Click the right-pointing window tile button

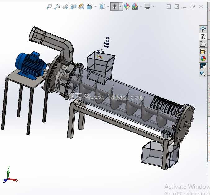tap(177, 6)
